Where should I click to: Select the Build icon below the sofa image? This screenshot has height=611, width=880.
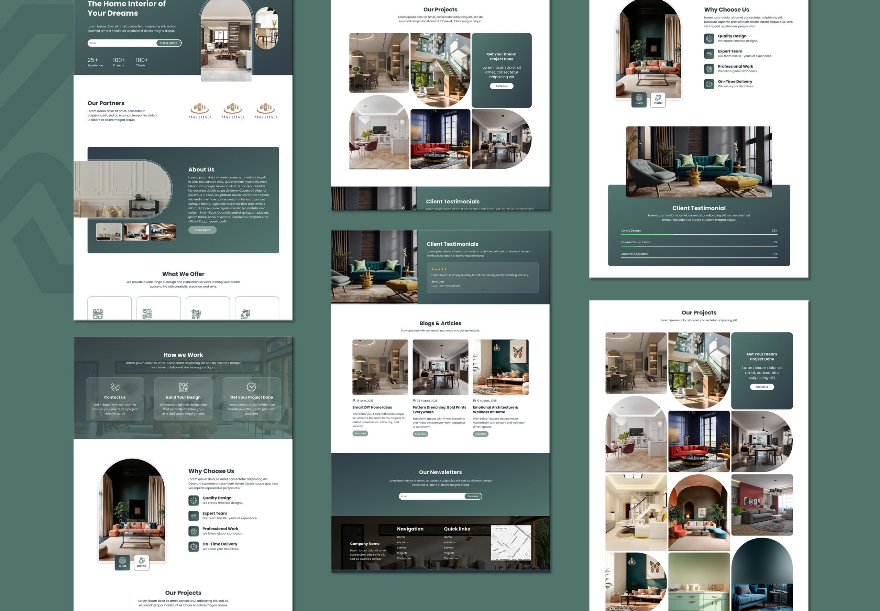click(x=122, y=564)
